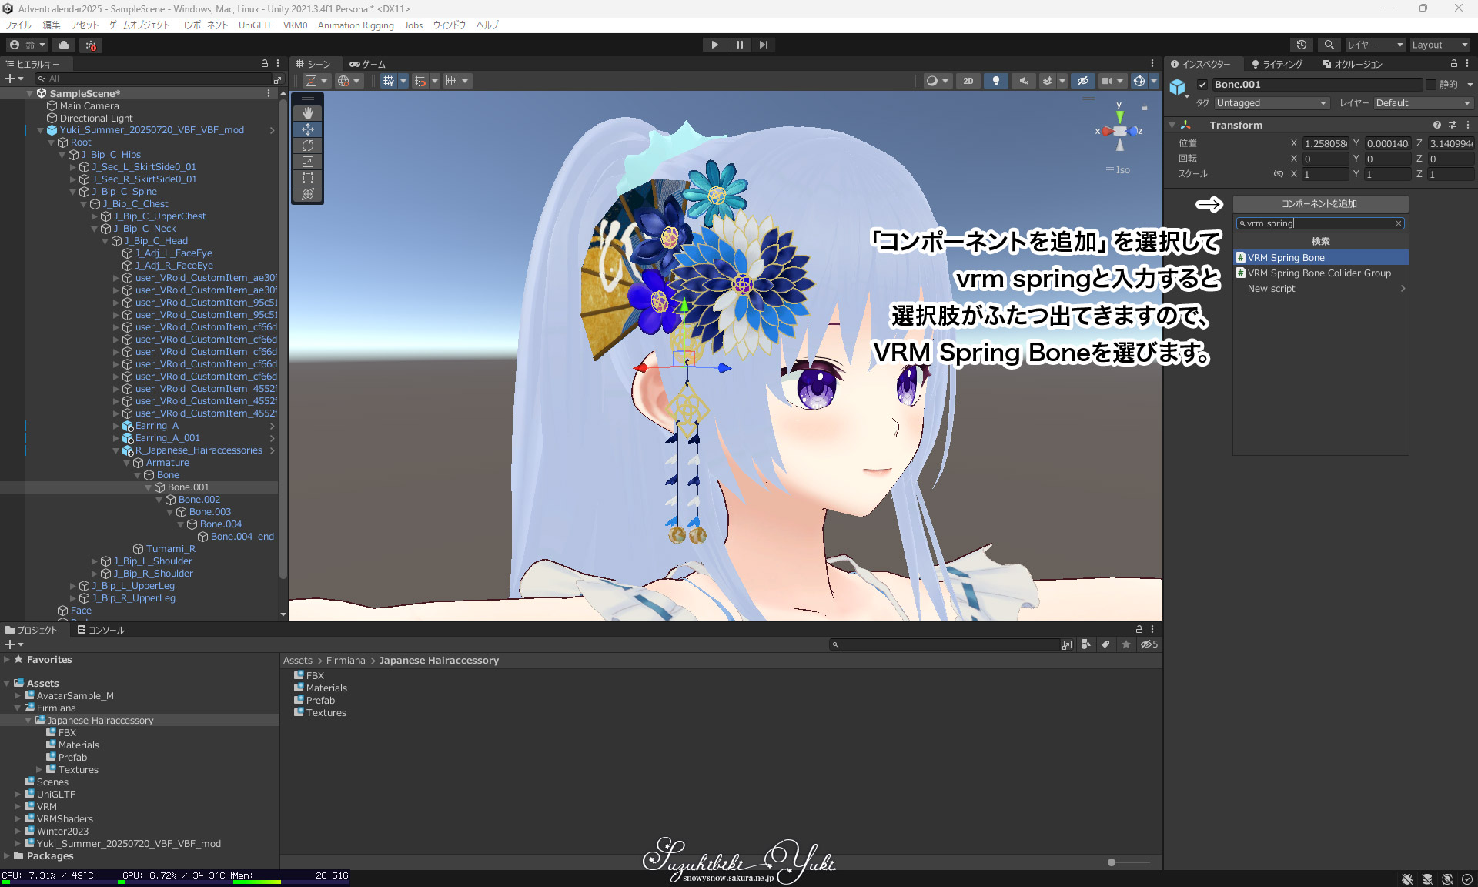The image size is (1478, 887).
Task: Select the Rect transform tool
Action: [x=308, y=178]
